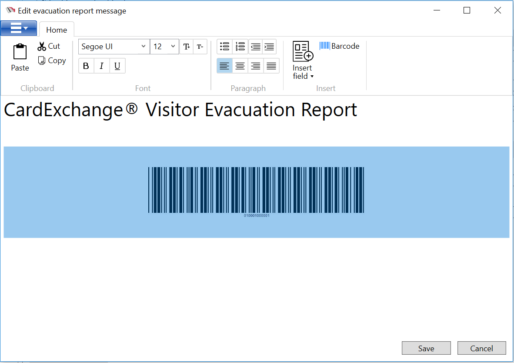Click the Save button

click(x=426, y=348)
